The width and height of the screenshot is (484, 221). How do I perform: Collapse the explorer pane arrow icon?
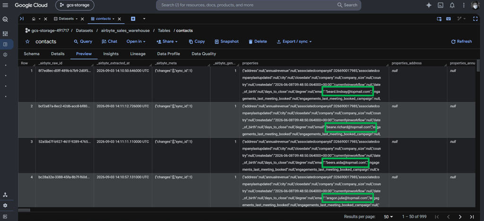(22, 19)
